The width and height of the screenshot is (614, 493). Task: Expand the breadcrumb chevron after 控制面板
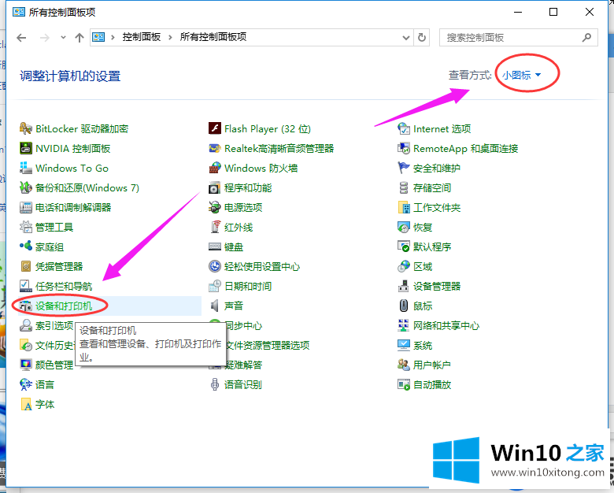tap(170, 37)
